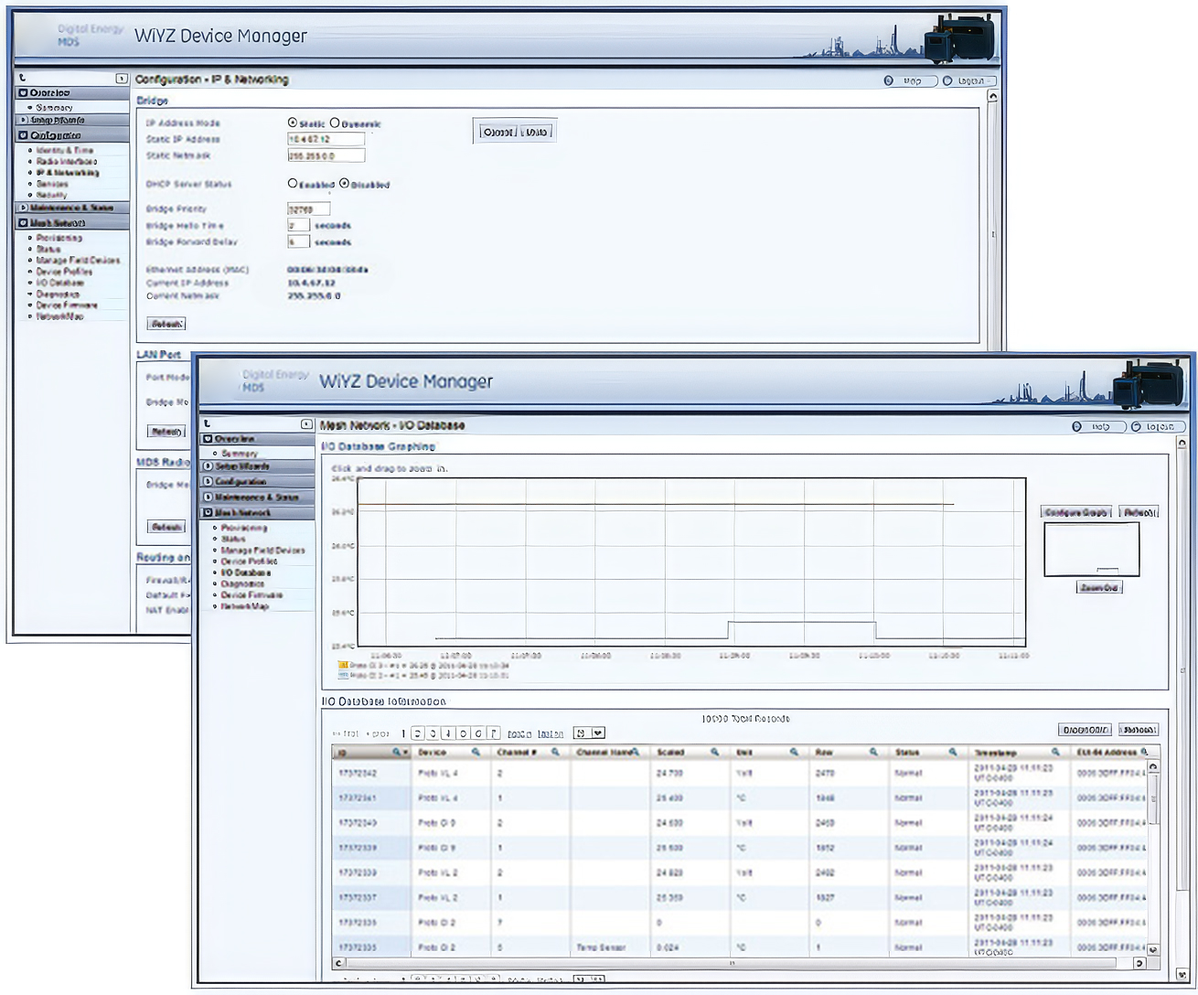Image resolution: width=1198 pixels, height=995 pixels.
Task: Click Configure Graph button
Action: (x=1076, y=512)
